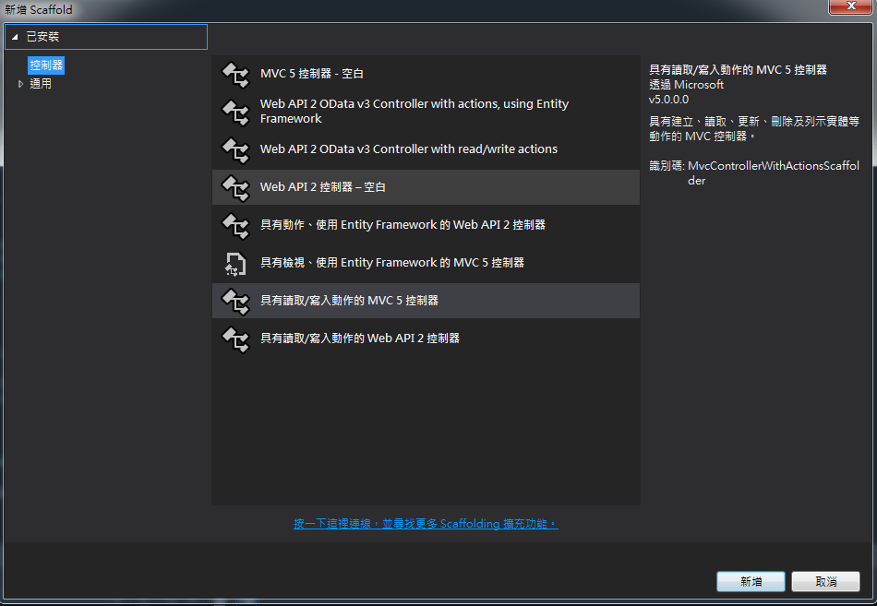The height and width of the screenshot is (606, 877).
Task: Click the 取消 button
Action: (825, 581)
